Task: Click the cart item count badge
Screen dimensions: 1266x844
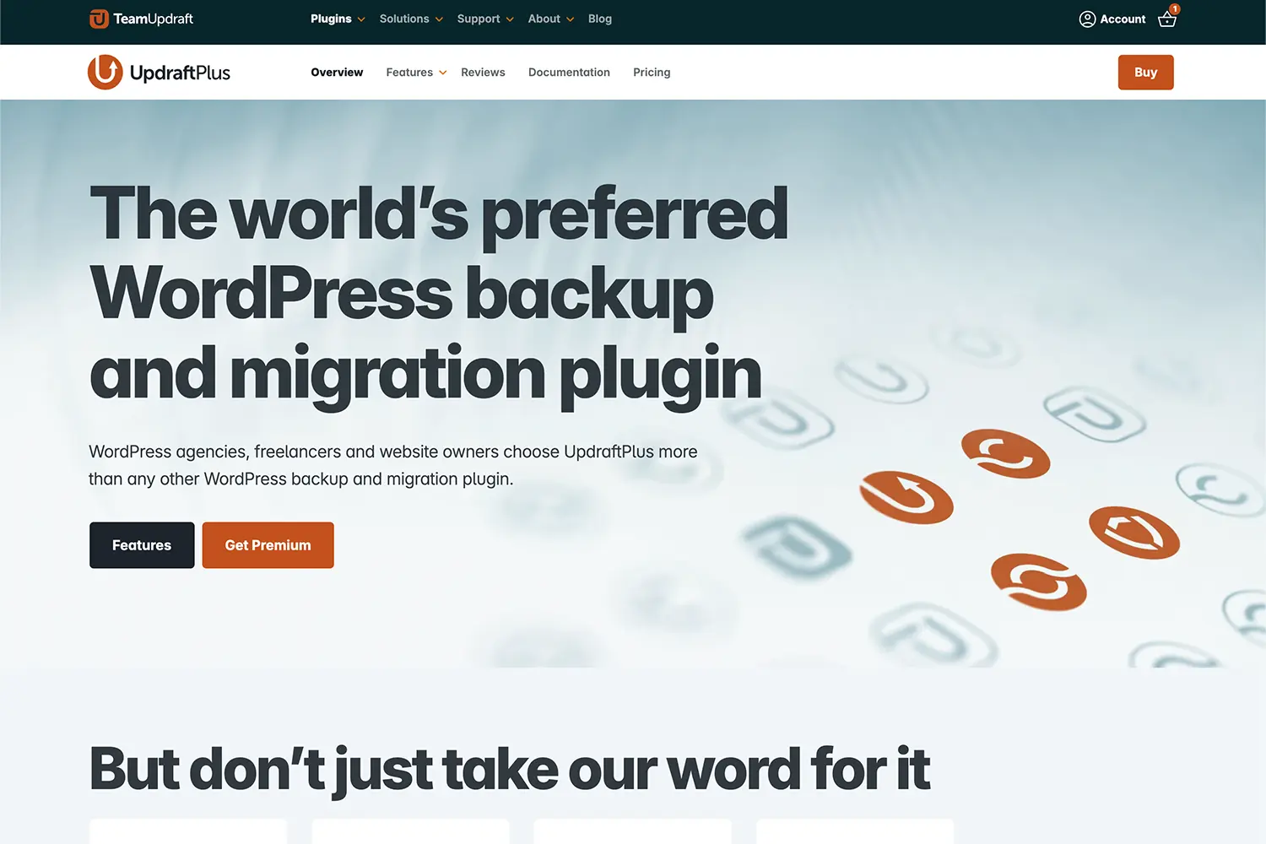Action: point(1174,9)
